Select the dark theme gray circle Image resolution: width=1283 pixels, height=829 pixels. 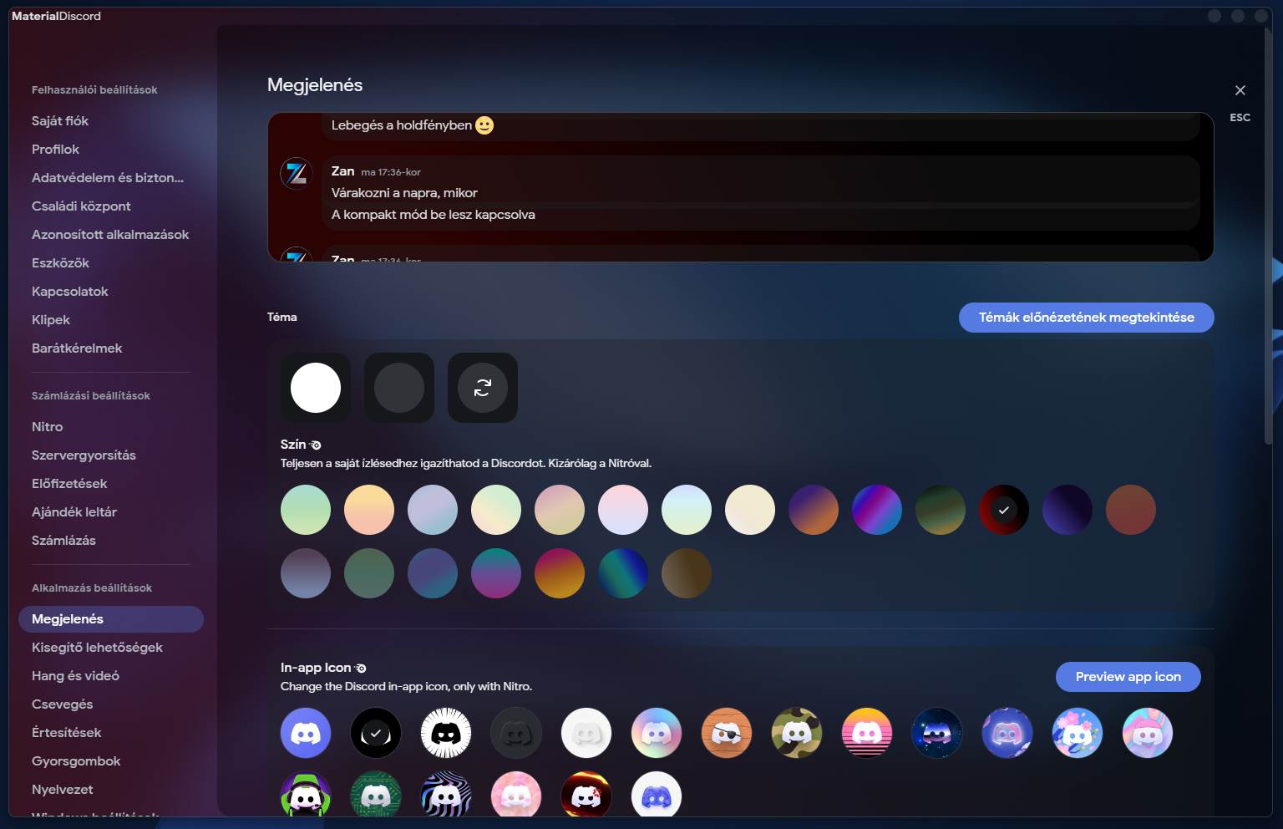(399, 388)
